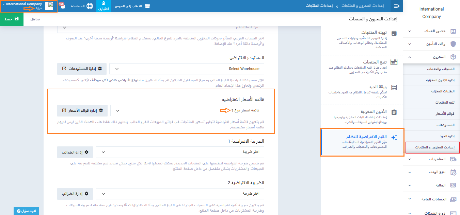Click the المشتريات truck icon in sidebar

click(x=453, y=159)
